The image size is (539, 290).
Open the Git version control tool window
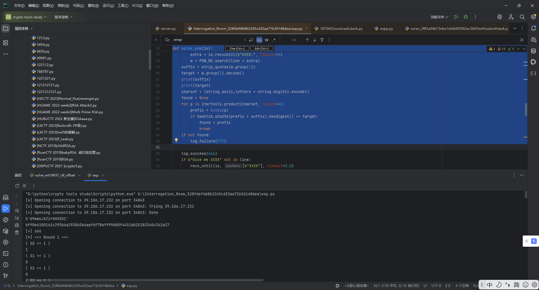point(6,276)
